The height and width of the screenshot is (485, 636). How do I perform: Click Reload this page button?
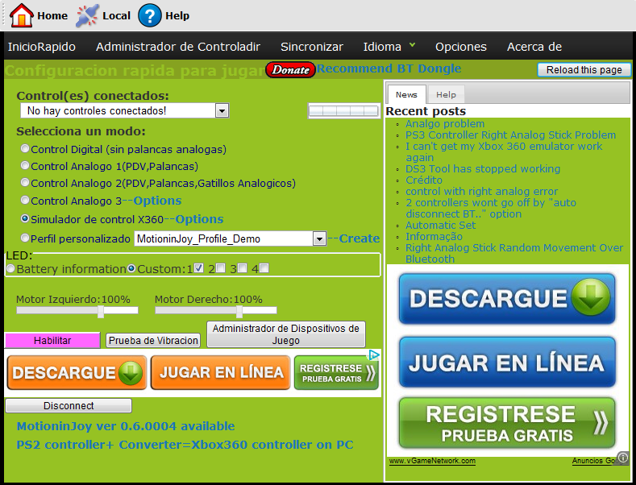[x=584, y=70]
